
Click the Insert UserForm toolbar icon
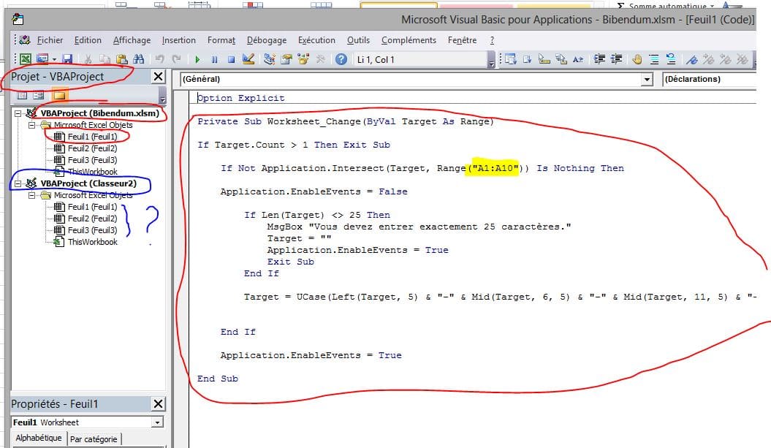pos(43,59)
